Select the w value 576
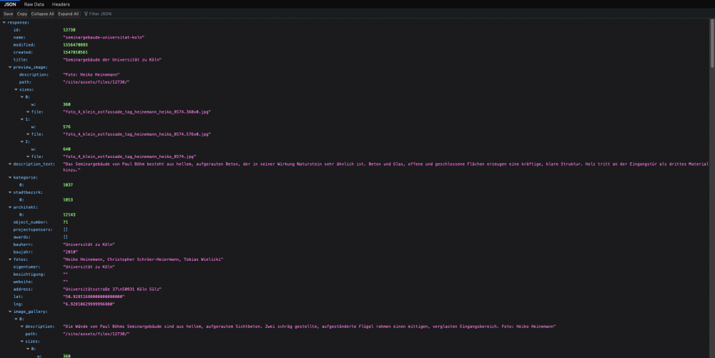 coord(66,126)
